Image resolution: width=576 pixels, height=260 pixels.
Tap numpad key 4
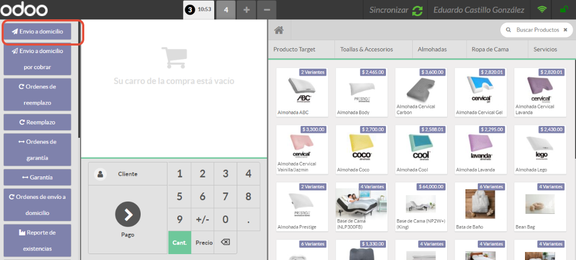point(249,174)
